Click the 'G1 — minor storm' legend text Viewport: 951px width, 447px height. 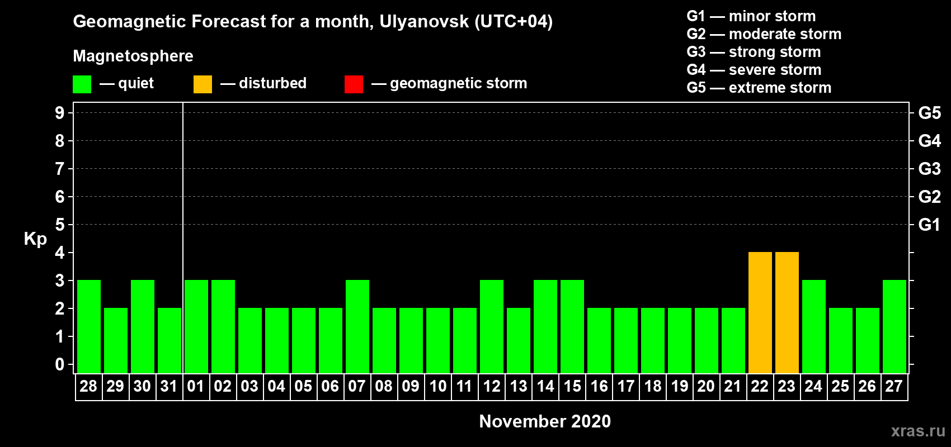(751, 16)
